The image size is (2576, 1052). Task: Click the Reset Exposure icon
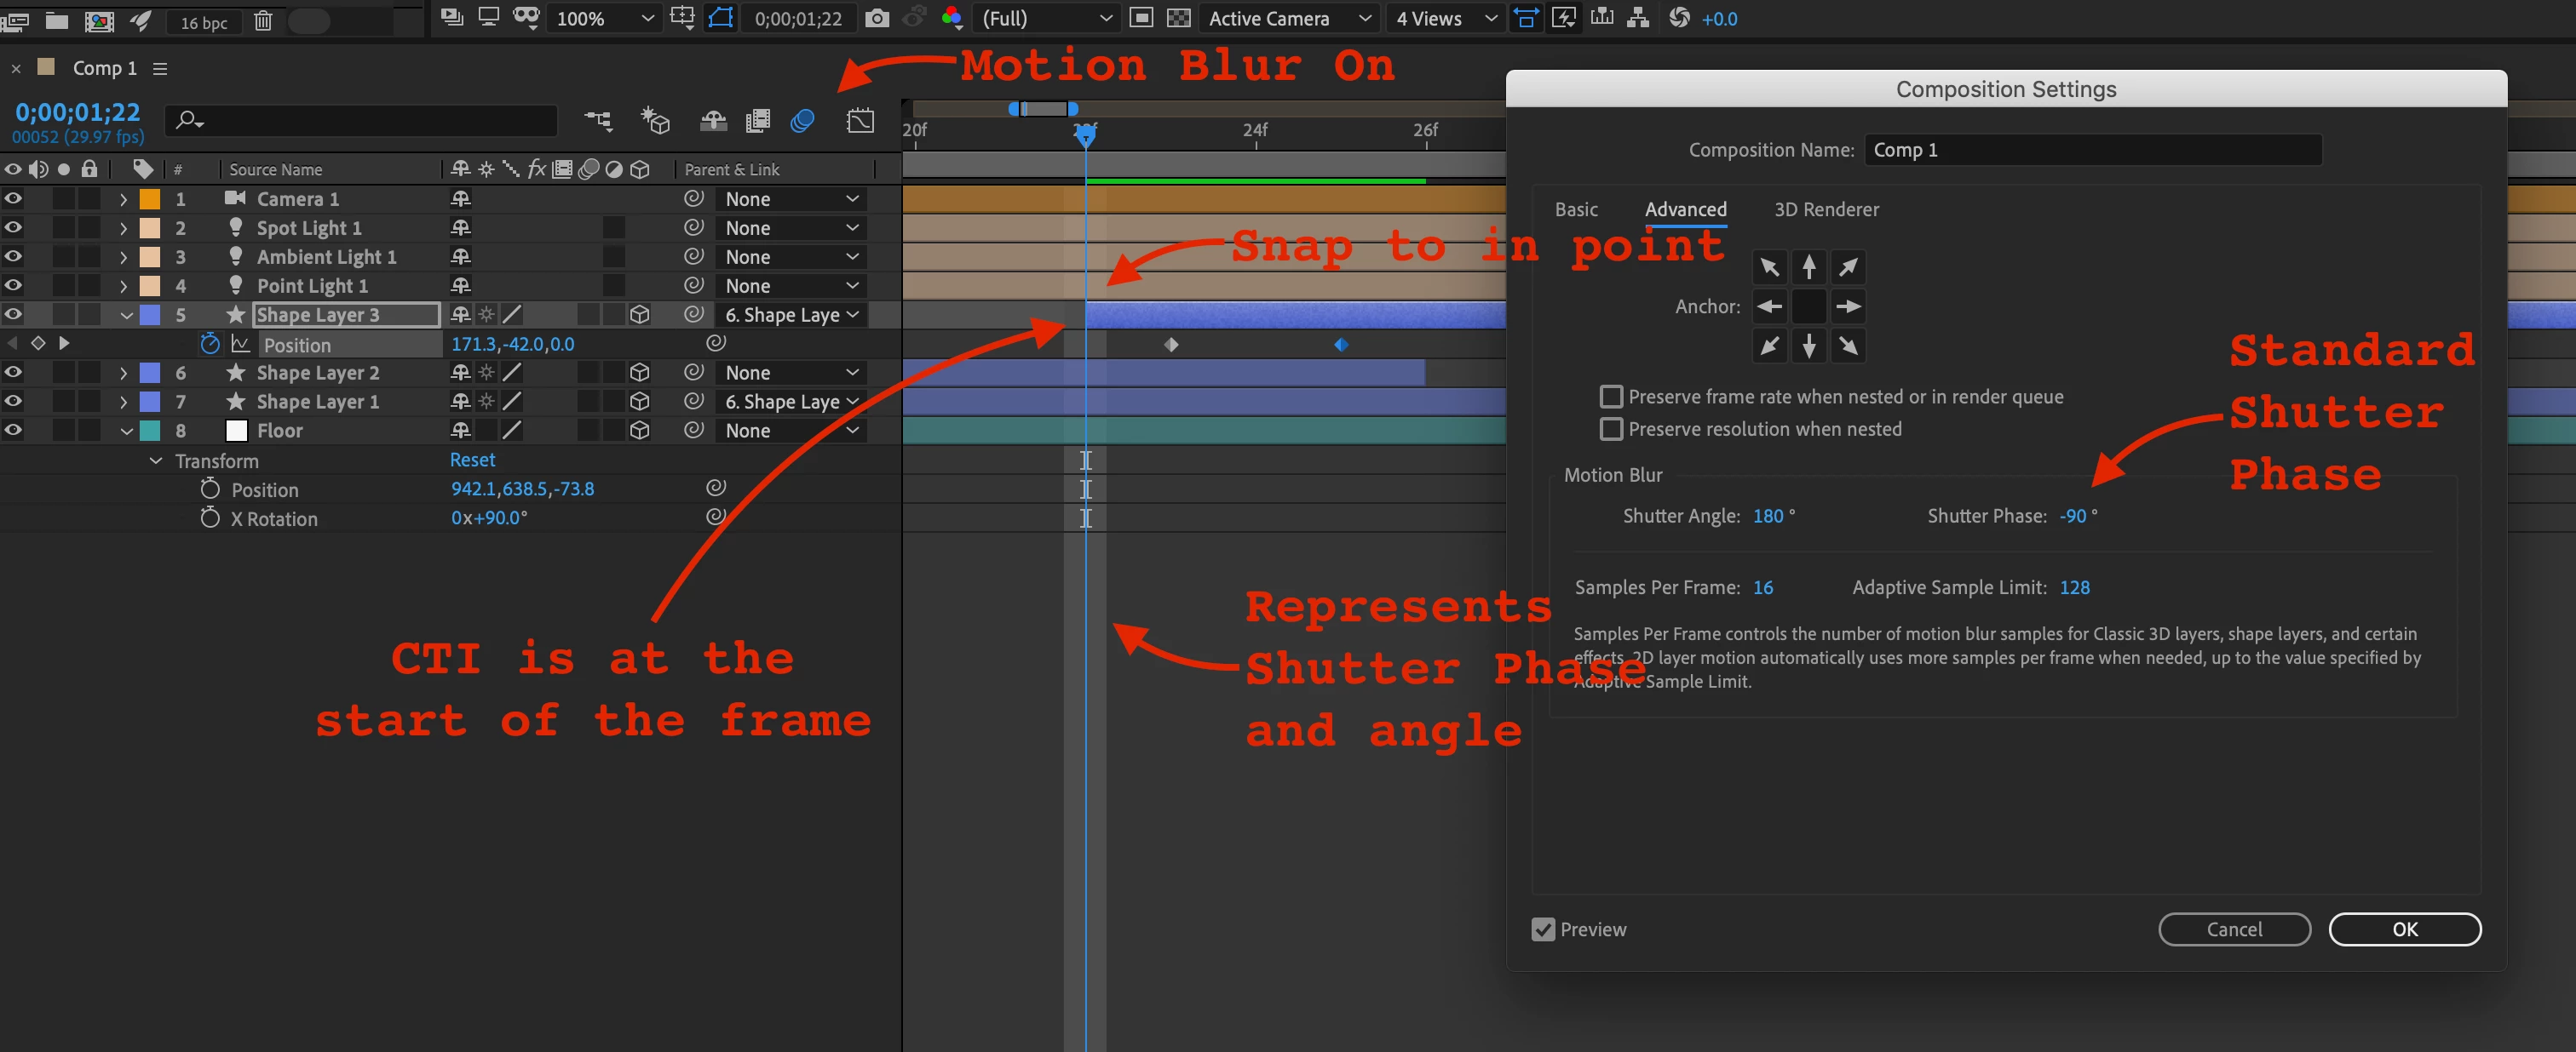point(1679,18)
